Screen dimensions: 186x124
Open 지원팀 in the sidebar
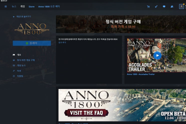tap(20, 76)
